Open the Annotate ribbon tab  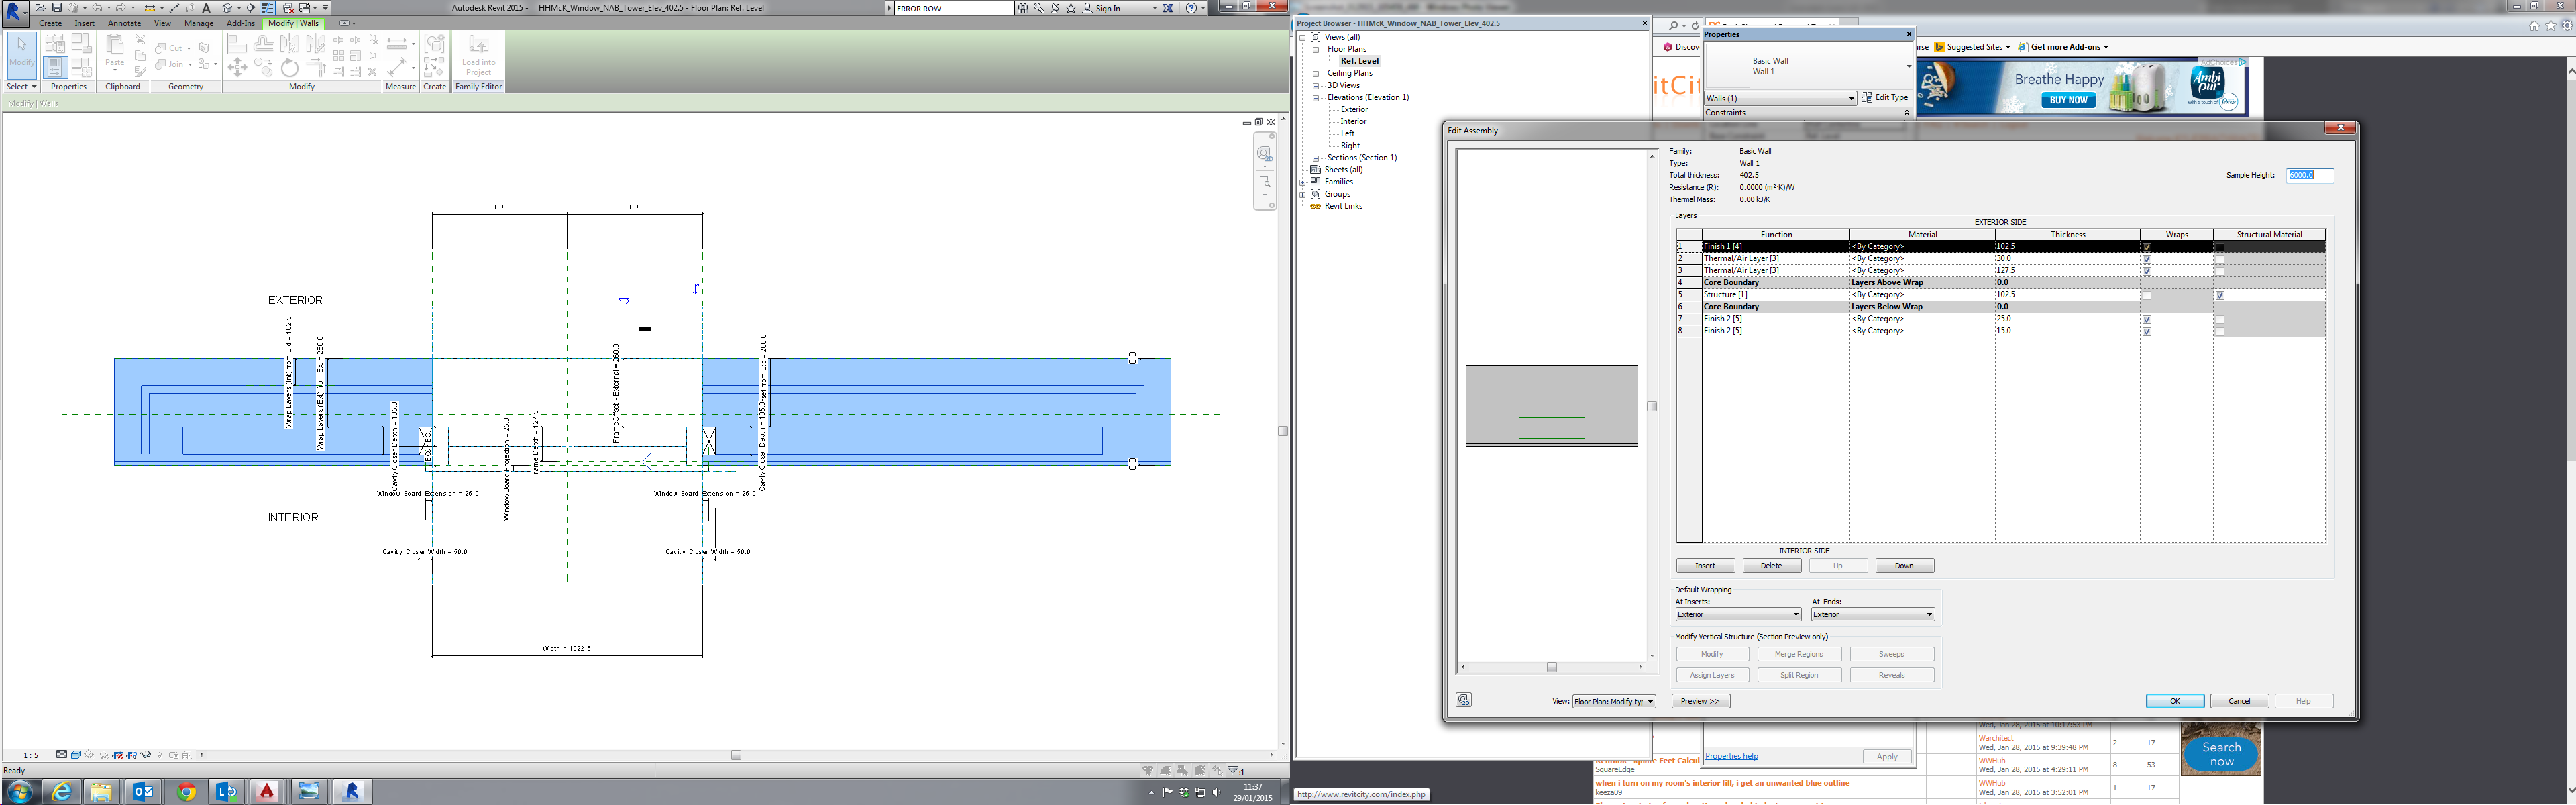tap(124, 23)
